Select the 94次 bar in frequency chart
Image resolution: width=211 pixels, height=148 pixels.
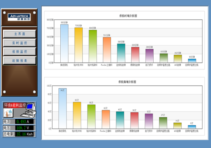(x=63, y=109)
